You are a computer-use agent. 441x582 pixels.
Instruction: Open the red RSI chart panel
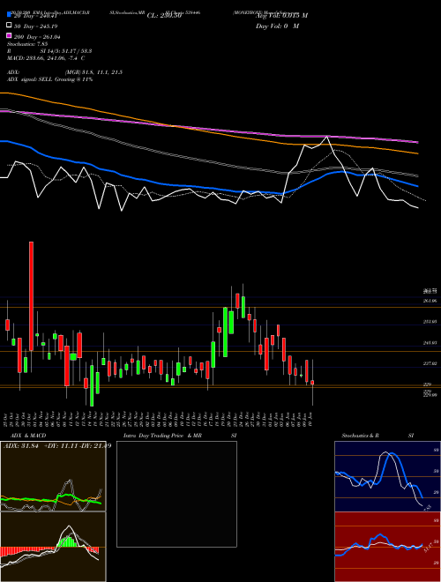tap(387, 547)
